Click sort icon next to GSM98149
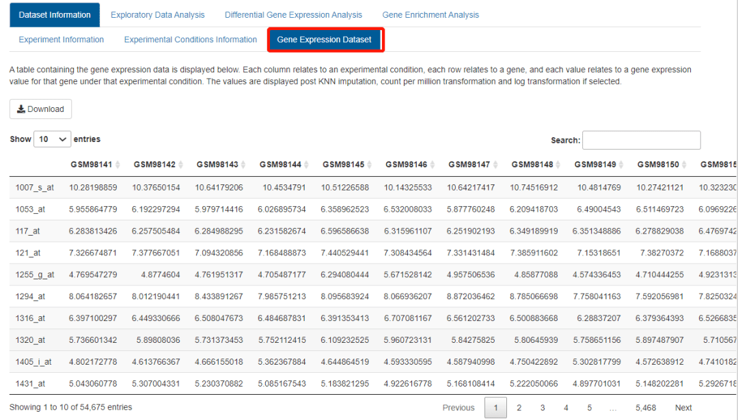Viewport: 738px width, 420px height. point(621,165)
